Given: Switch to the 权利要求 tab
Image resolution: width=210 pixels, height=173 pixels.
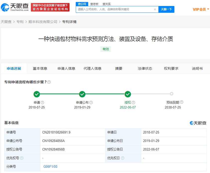Looking at the screenshot, I should [x=171, y=68].
